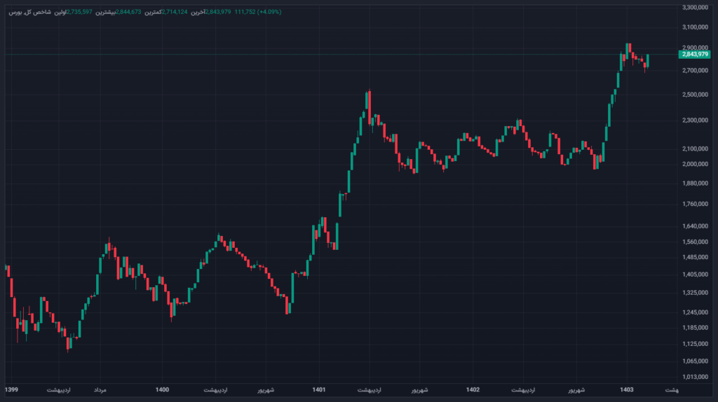
Task: Click the مرداد month label on time axis
Action: coord(100,390)
